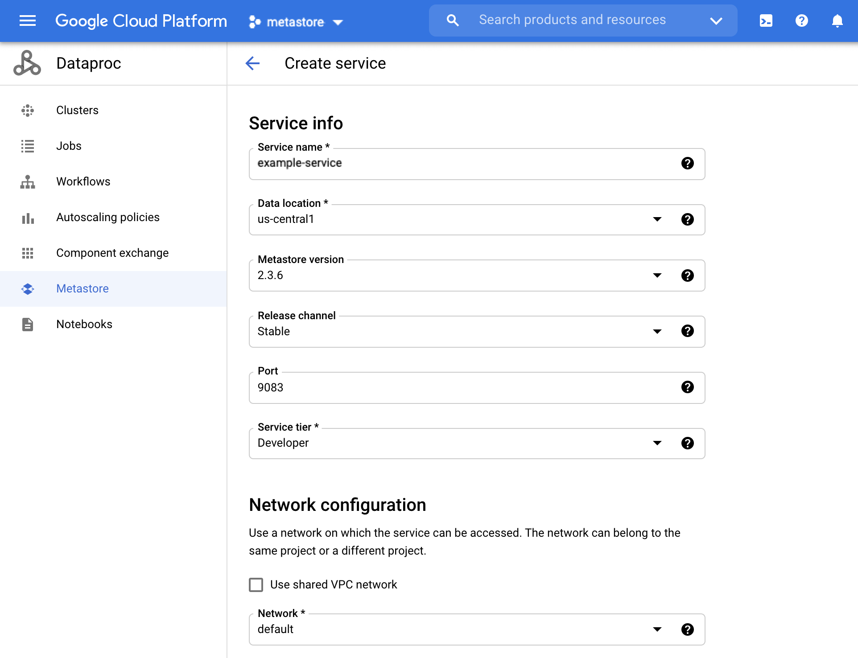
Task: Click the Dataproc Workflows icon
Action: pyautogui.click(x=28, y=181)
